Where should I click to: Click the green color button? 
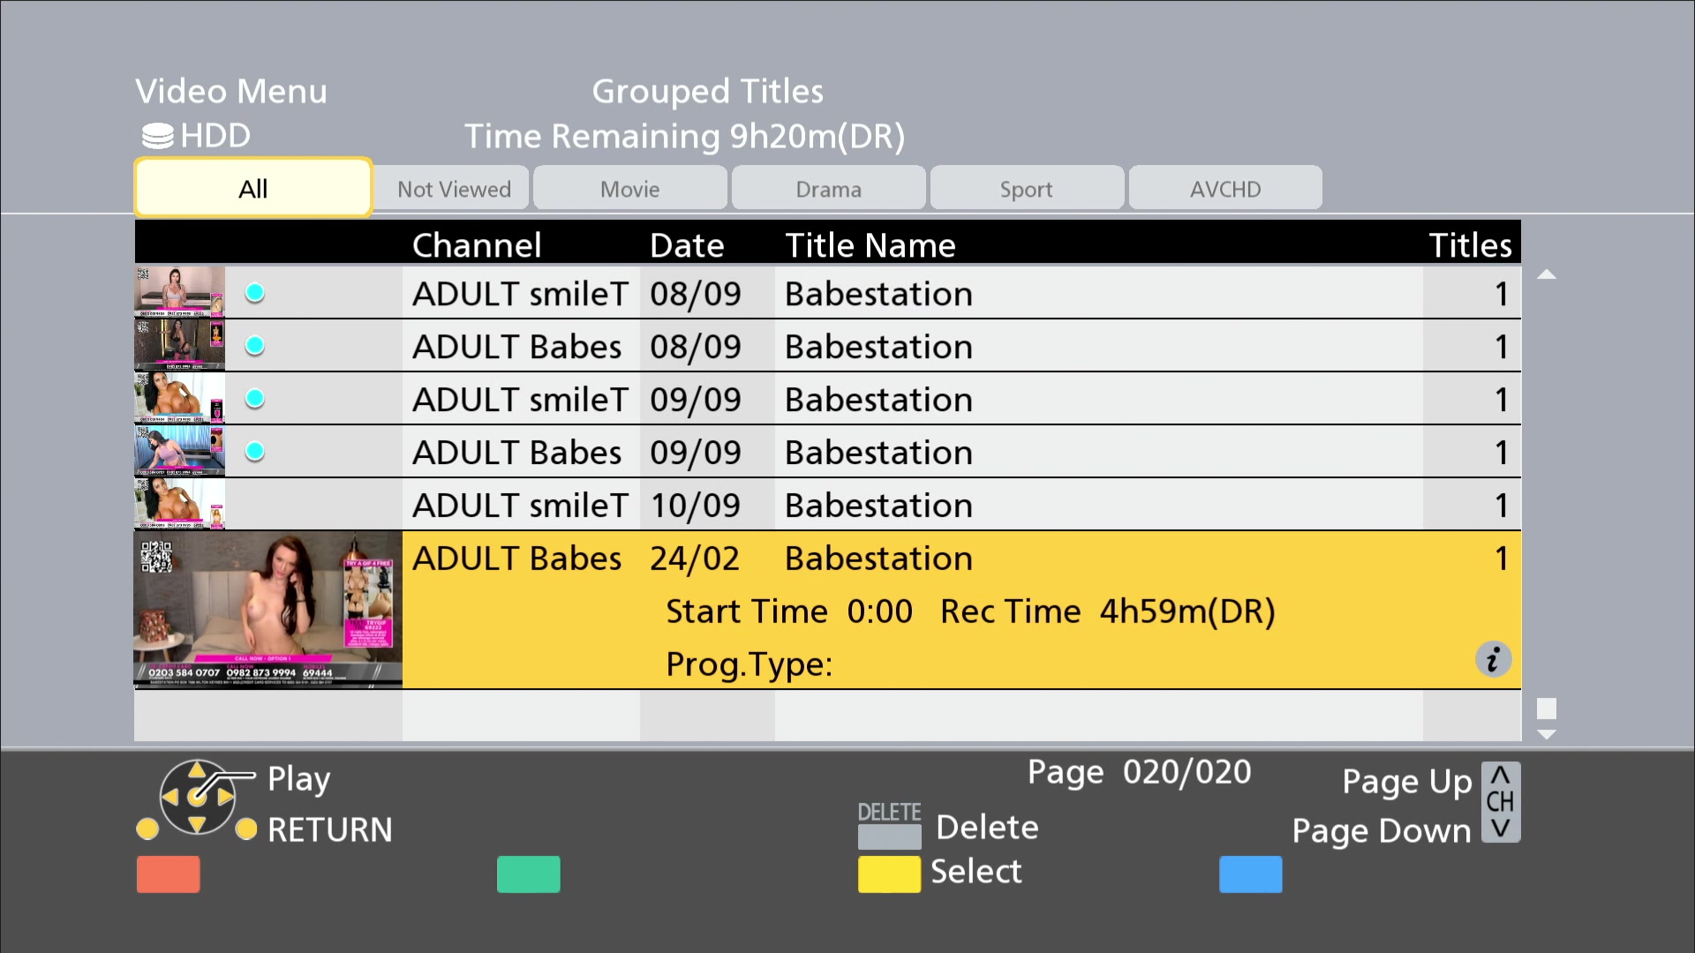(x=528, y=874)
